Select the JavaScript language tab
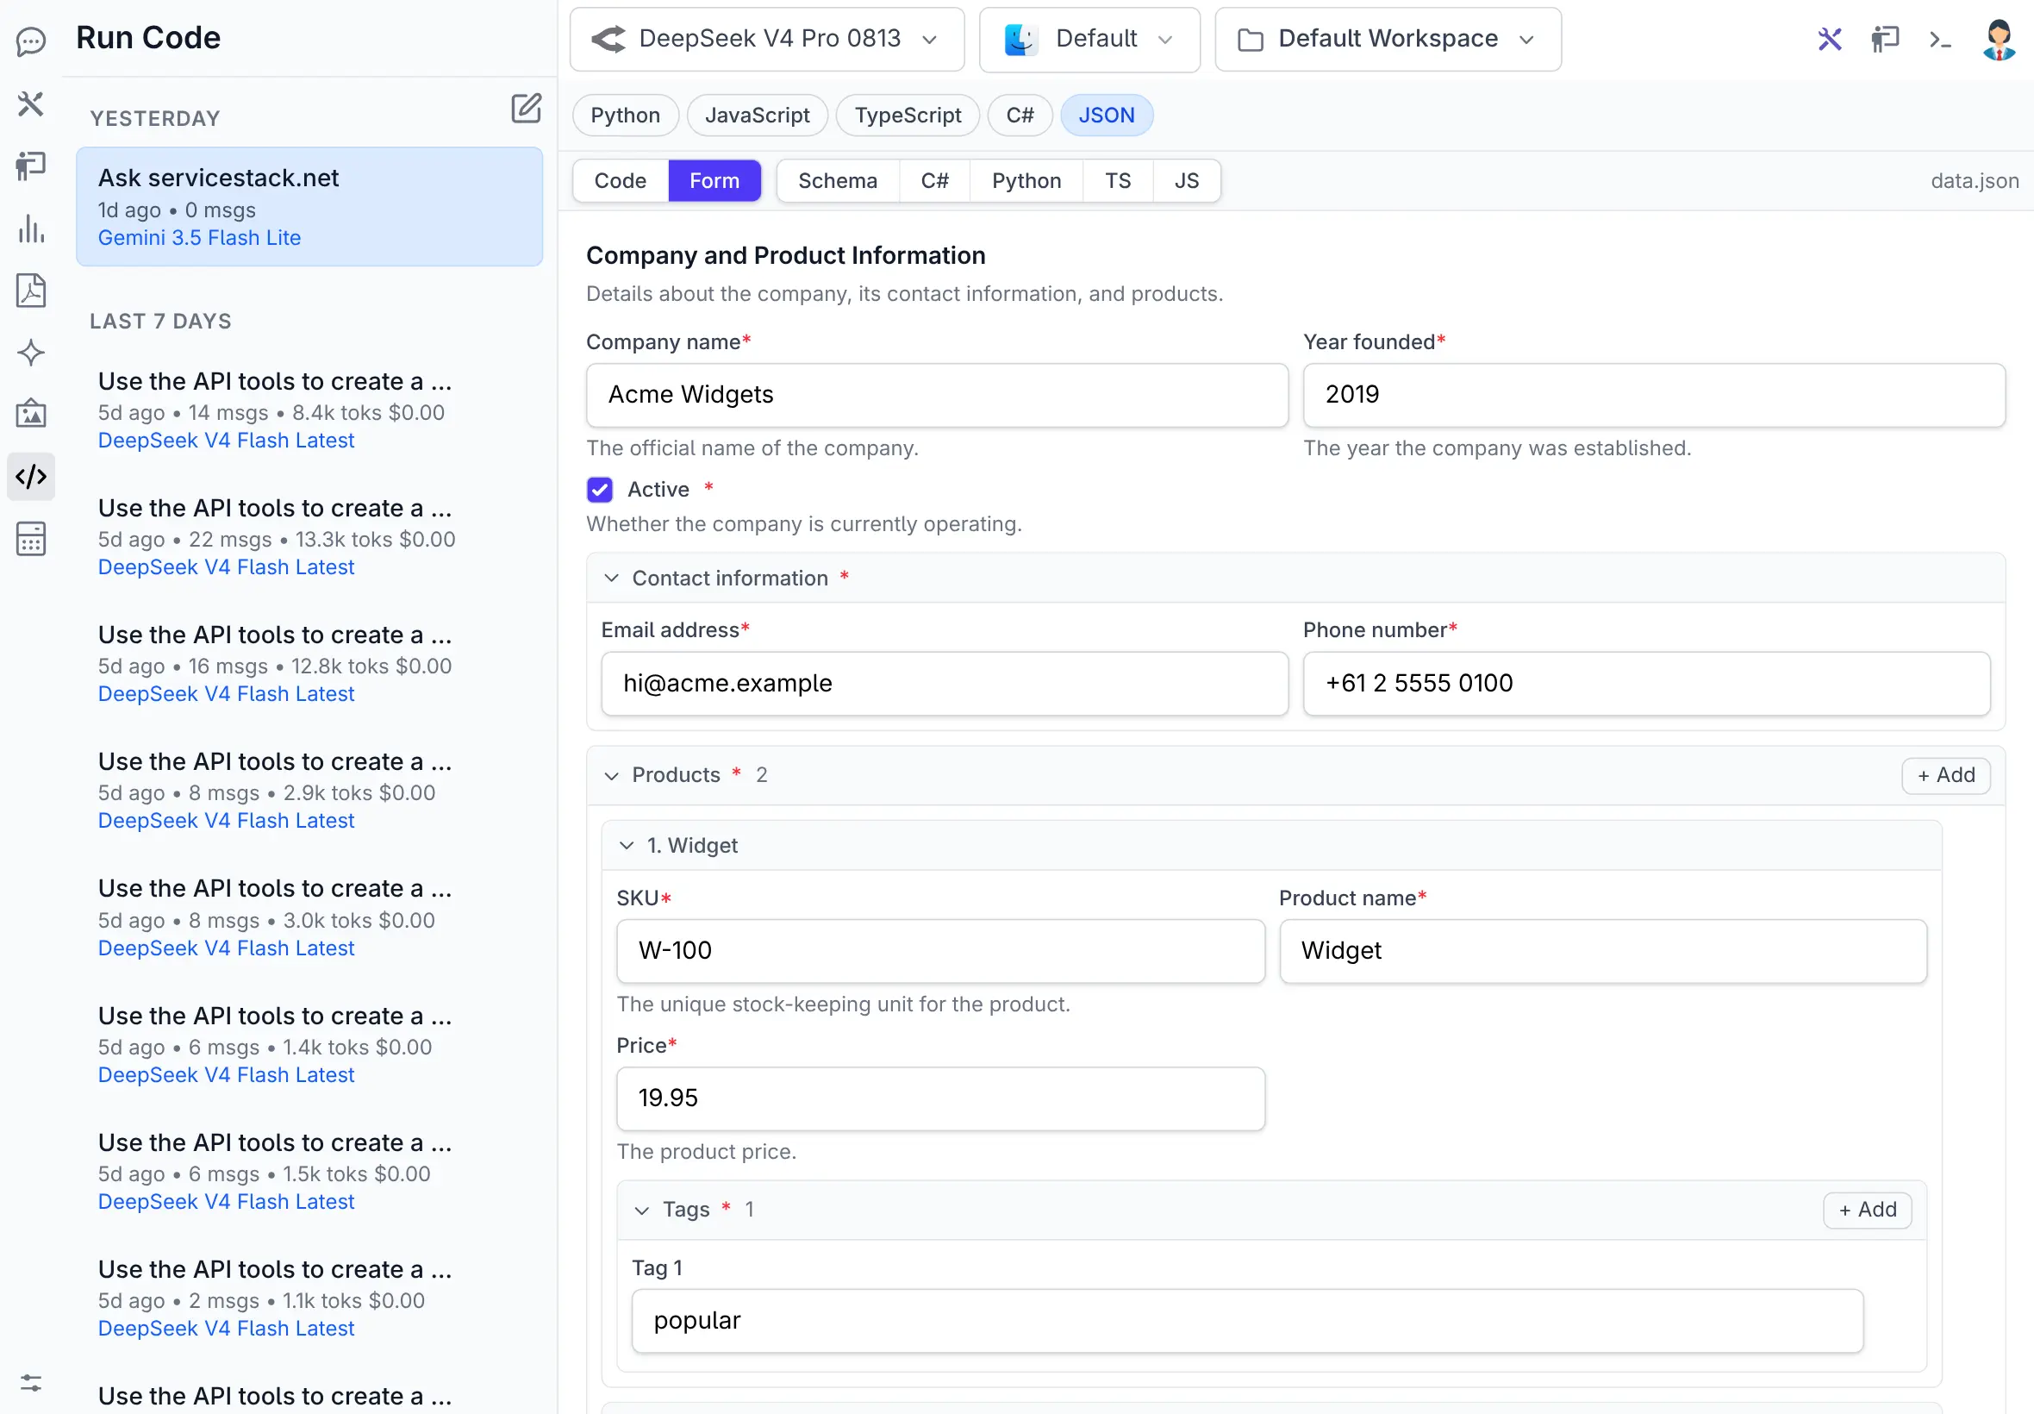Image resolution: width=2034 pixels, height=1414 pixels. point(757,116)
